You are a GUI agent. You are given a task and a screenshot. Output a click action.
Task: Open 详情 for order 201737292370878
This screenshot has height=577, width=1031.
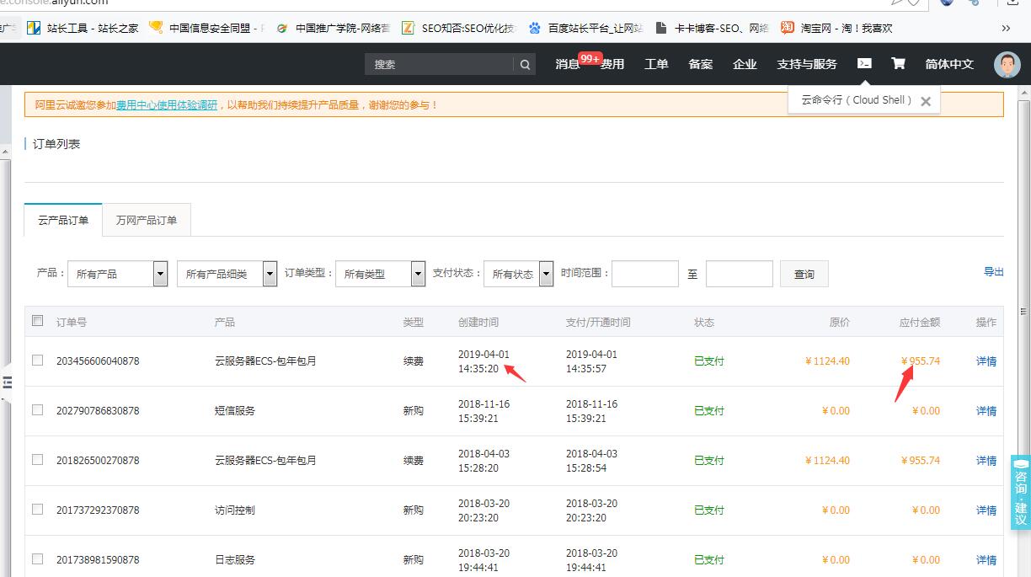tap(986, 510)
